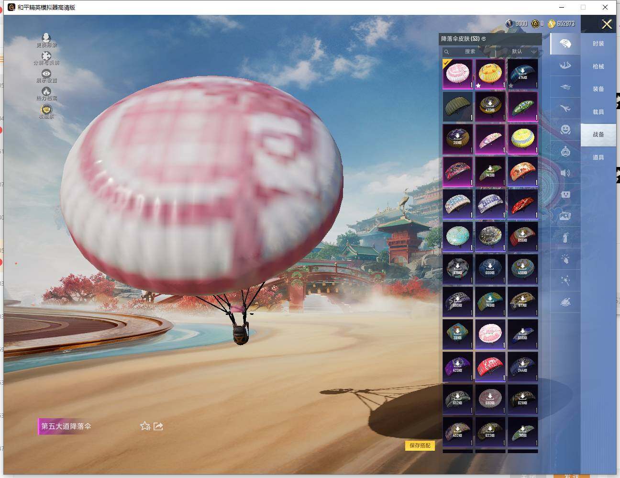The height and width of the screenshot is (478, 620).
Task: Switch to the 装备 tab
Action: point(598,89)
